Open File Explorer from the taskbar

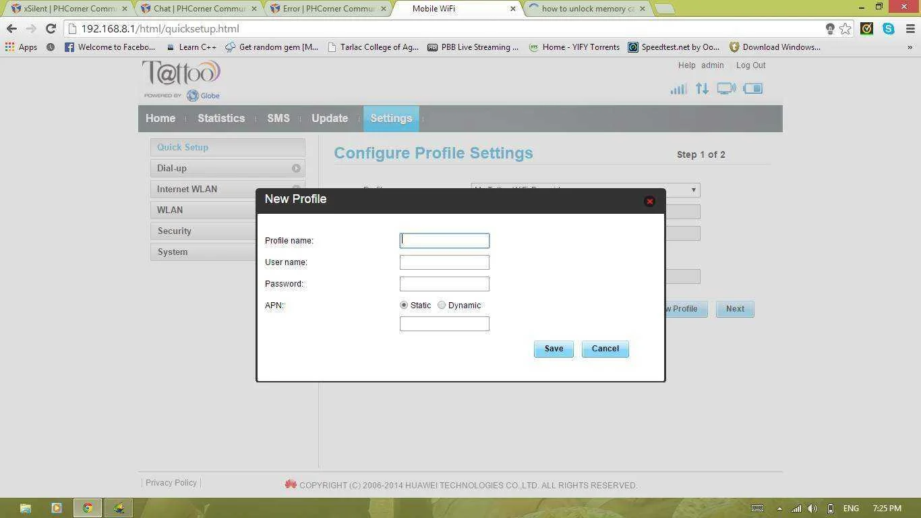(25, 508)
